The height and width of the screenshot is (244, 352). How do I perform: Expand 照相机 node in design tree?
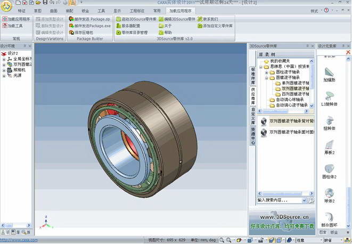pos(4,70)
